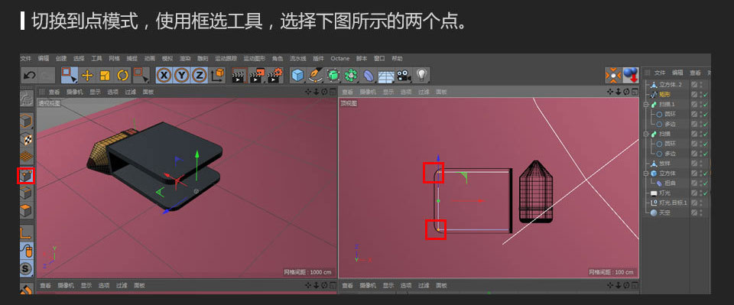Viewport: 734px width, 305px height.
Task: Click the coordinate system icon
Action: point(218,75)
